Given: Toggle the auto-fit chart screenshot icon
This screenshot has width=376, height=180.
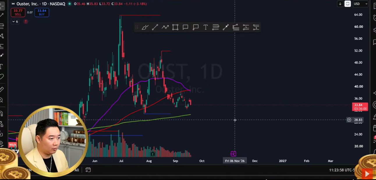Looking at the screenshot, I should (x=348, y=4).
